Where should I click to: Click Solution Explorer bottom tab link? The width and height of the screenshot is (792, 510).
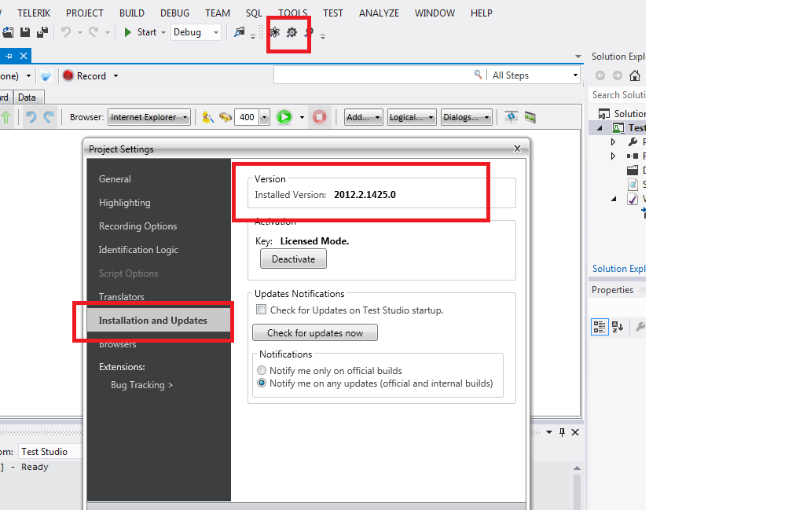point(619,269)
